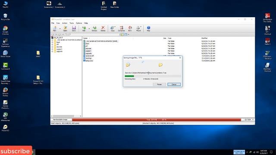
Task: Select the root 09_29_2017 tree node
Action: (x=58, y=37)
